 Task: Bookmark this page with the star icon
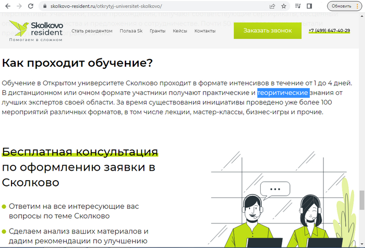tap(284, 6)
